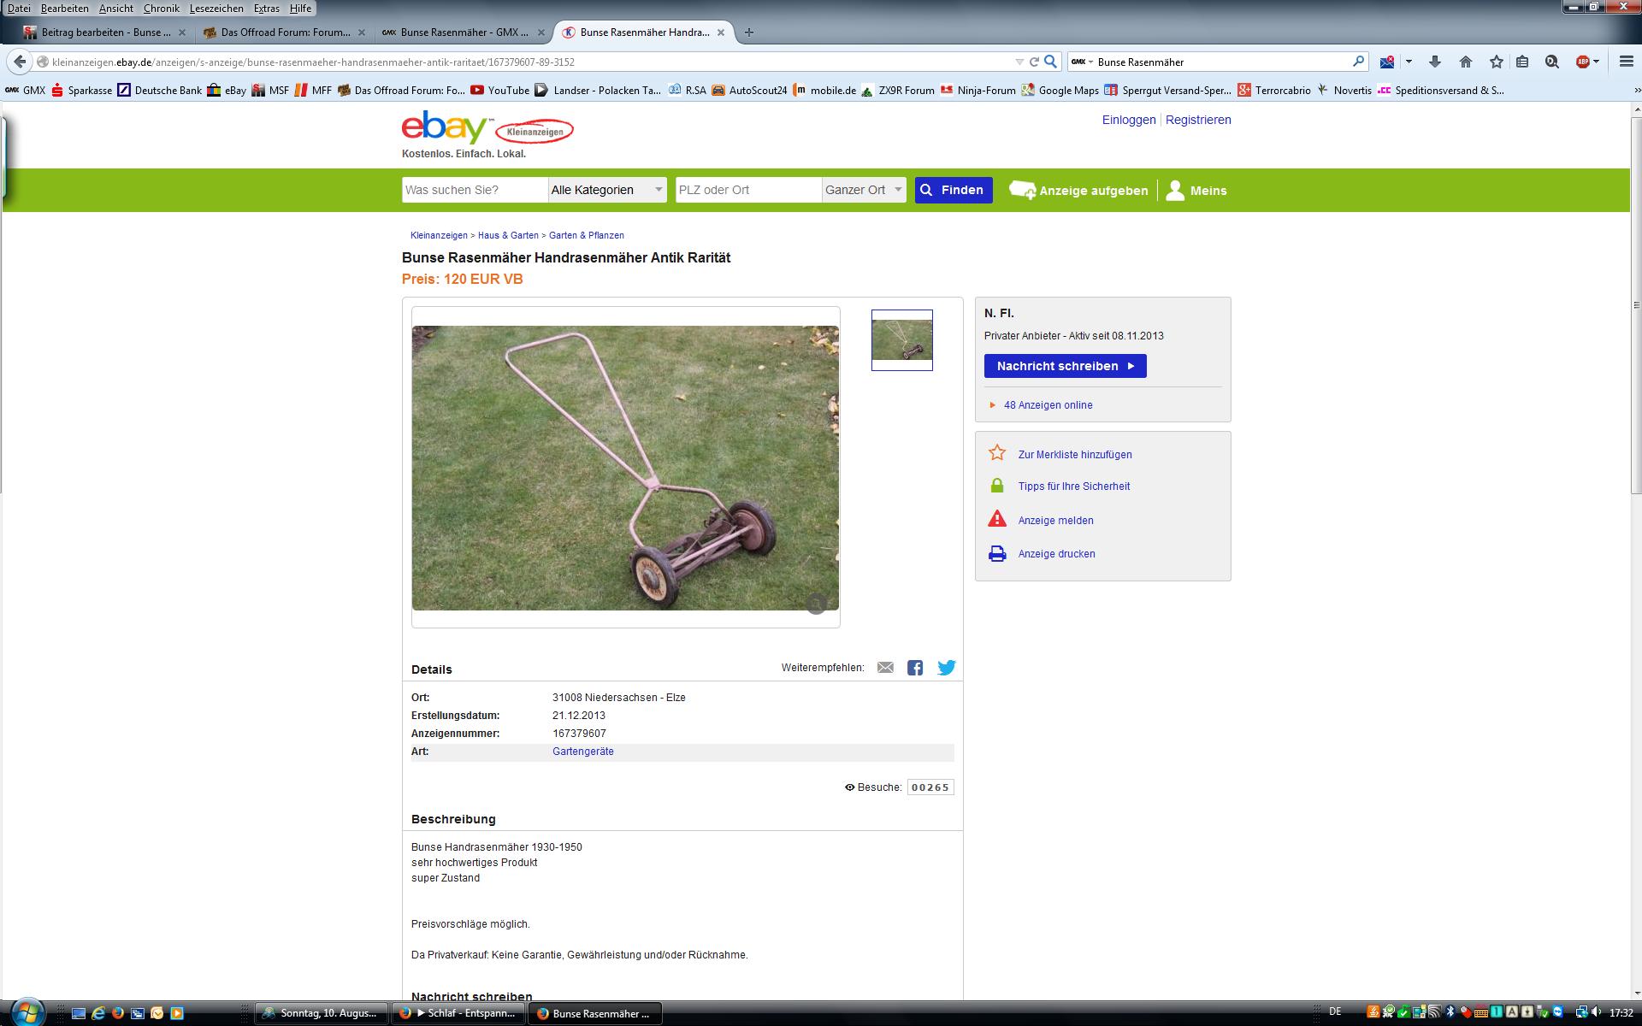Share the listing via the Twitter icon
The width and height of the screenshot is (1642, 1026).
[x=946, y=668]
